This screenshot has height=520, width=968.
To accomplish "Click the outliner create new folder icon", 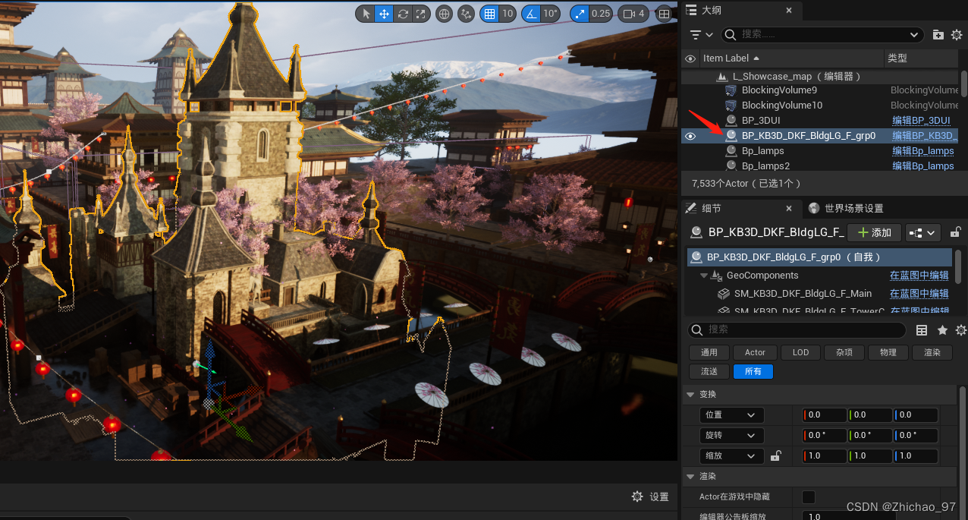I will click(938, 34).
